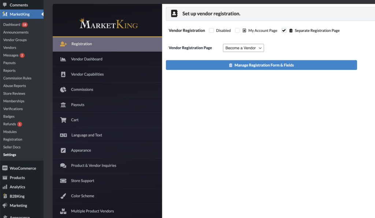Open Announcements in sidebar
Viewport: 375px width, 218px height.
point(16,32)
